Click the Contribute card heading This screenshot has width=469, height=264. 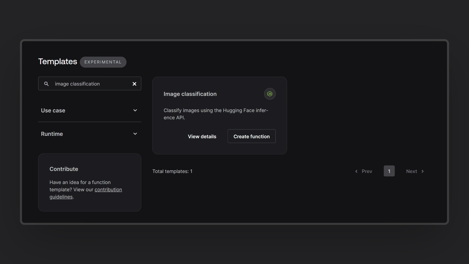pos(64,169)
